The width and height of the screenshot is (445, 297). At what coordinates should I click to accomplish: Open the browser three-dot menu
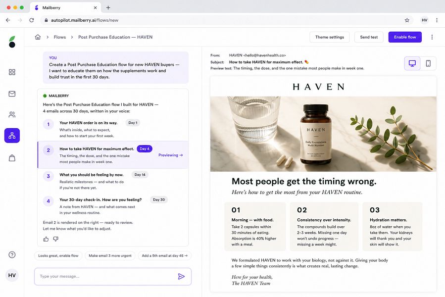coord(437,20)
